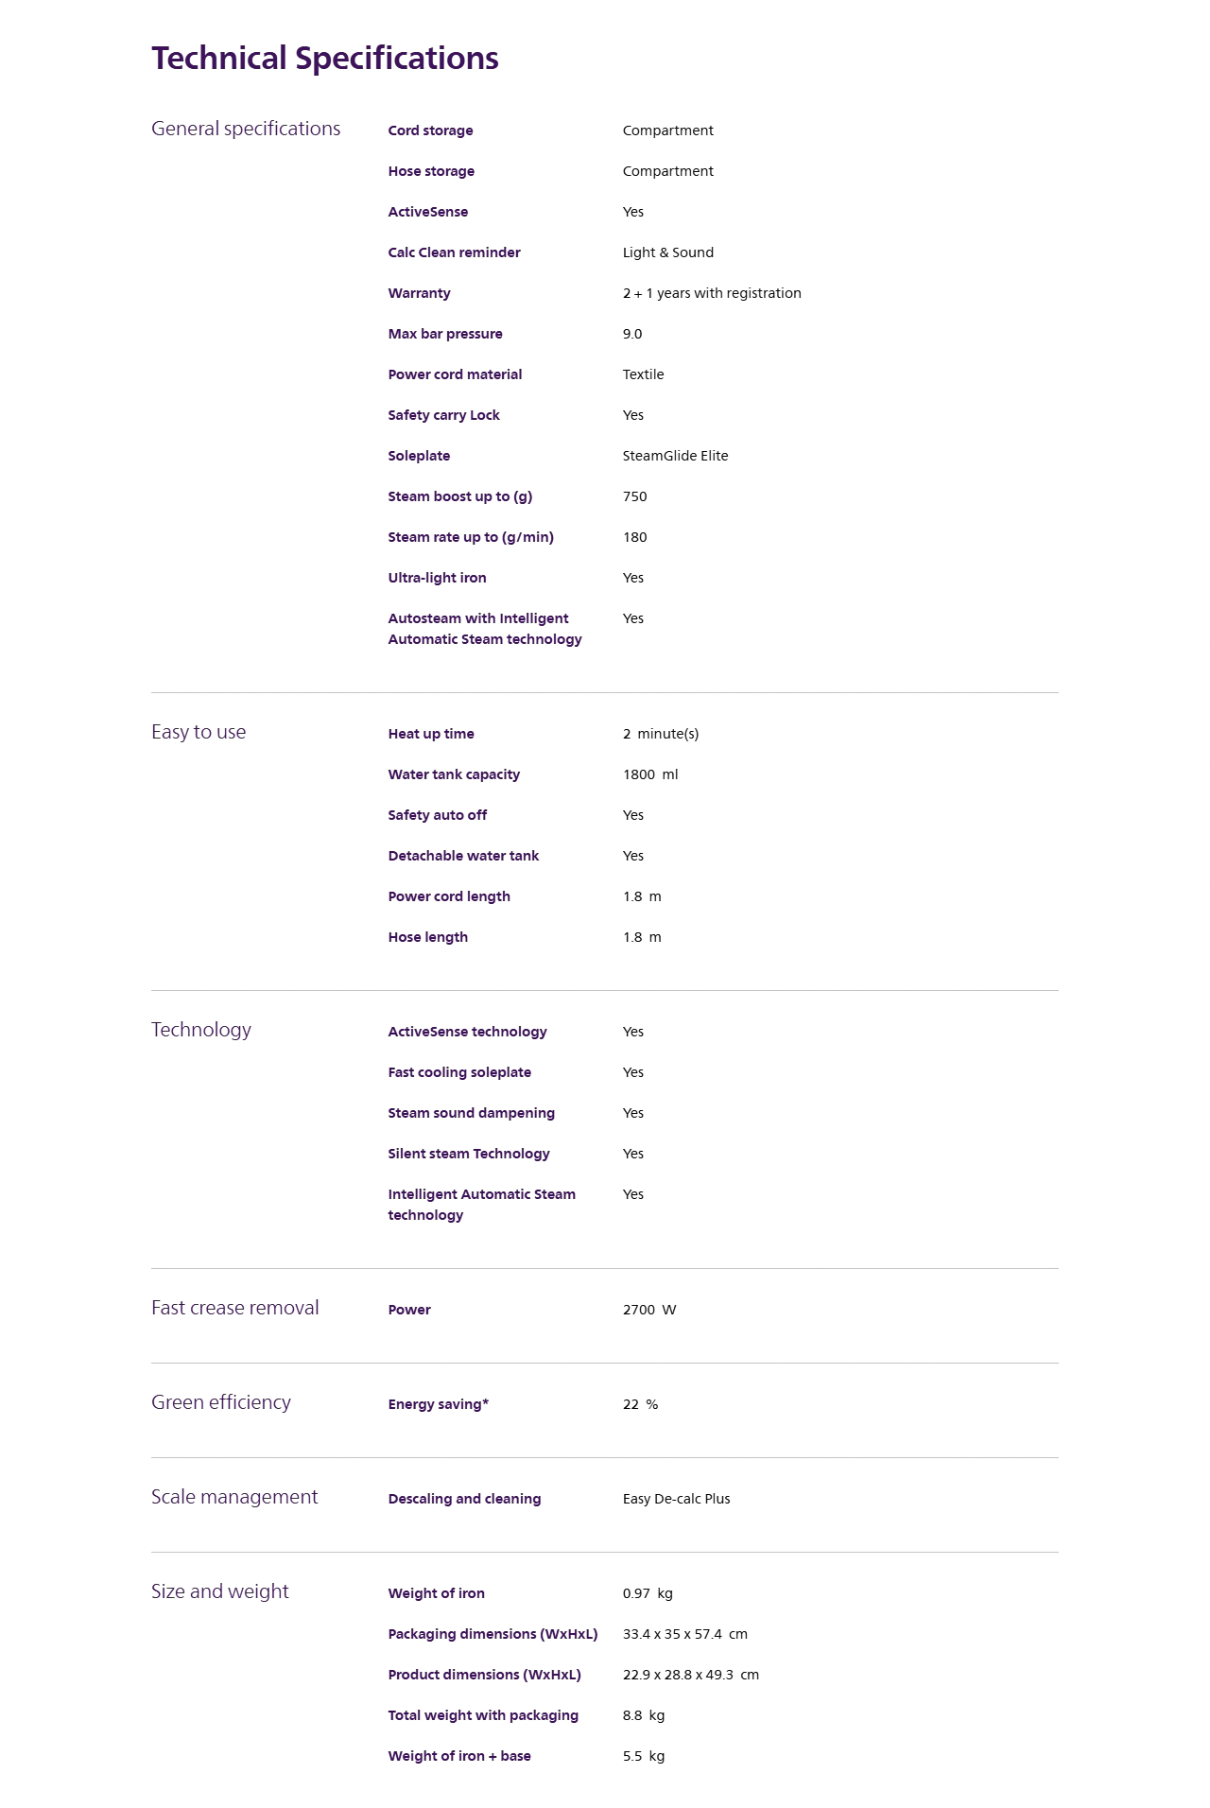This screenshot has width=1210, height=1808.
Task: Click the Steam boost up to (g) label
Action: pyautogui.click(x=459, y=496)
